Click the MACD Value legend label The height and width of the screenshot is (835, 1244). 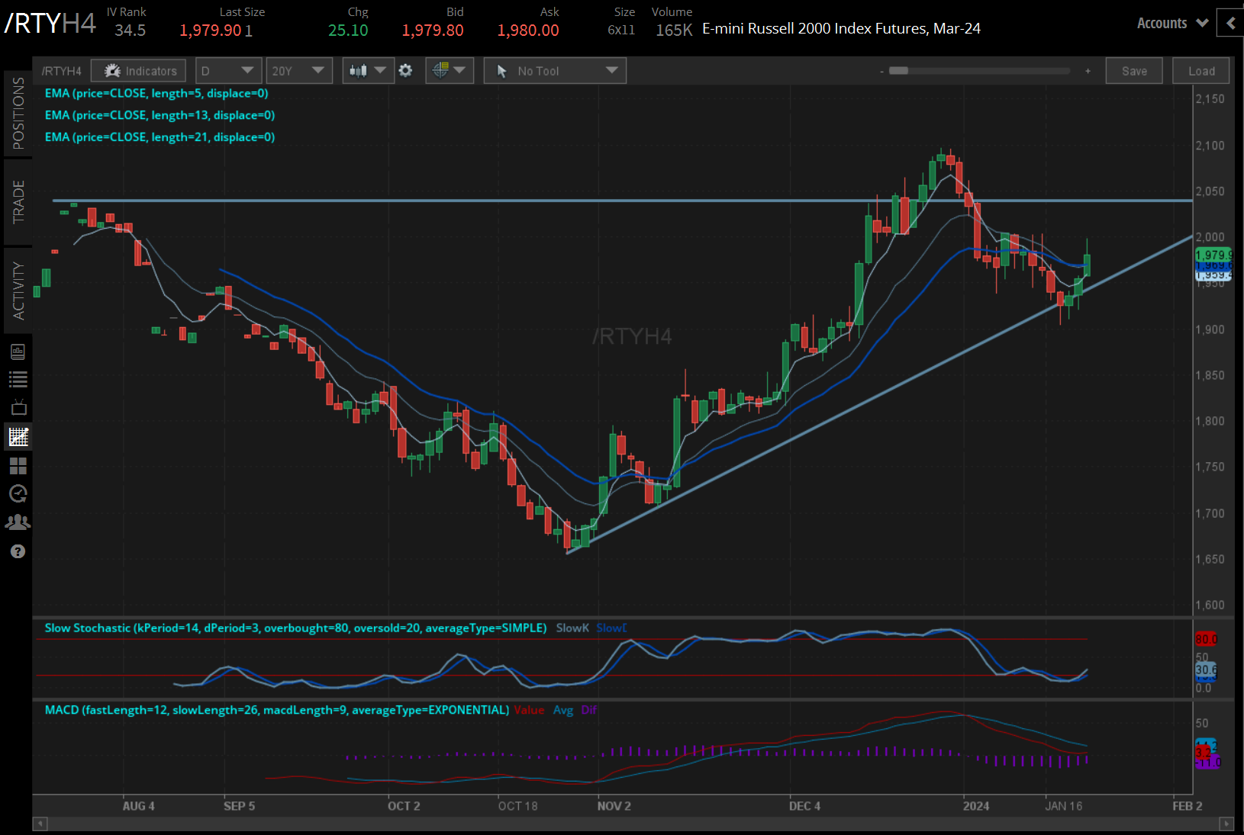coord(529,710)
